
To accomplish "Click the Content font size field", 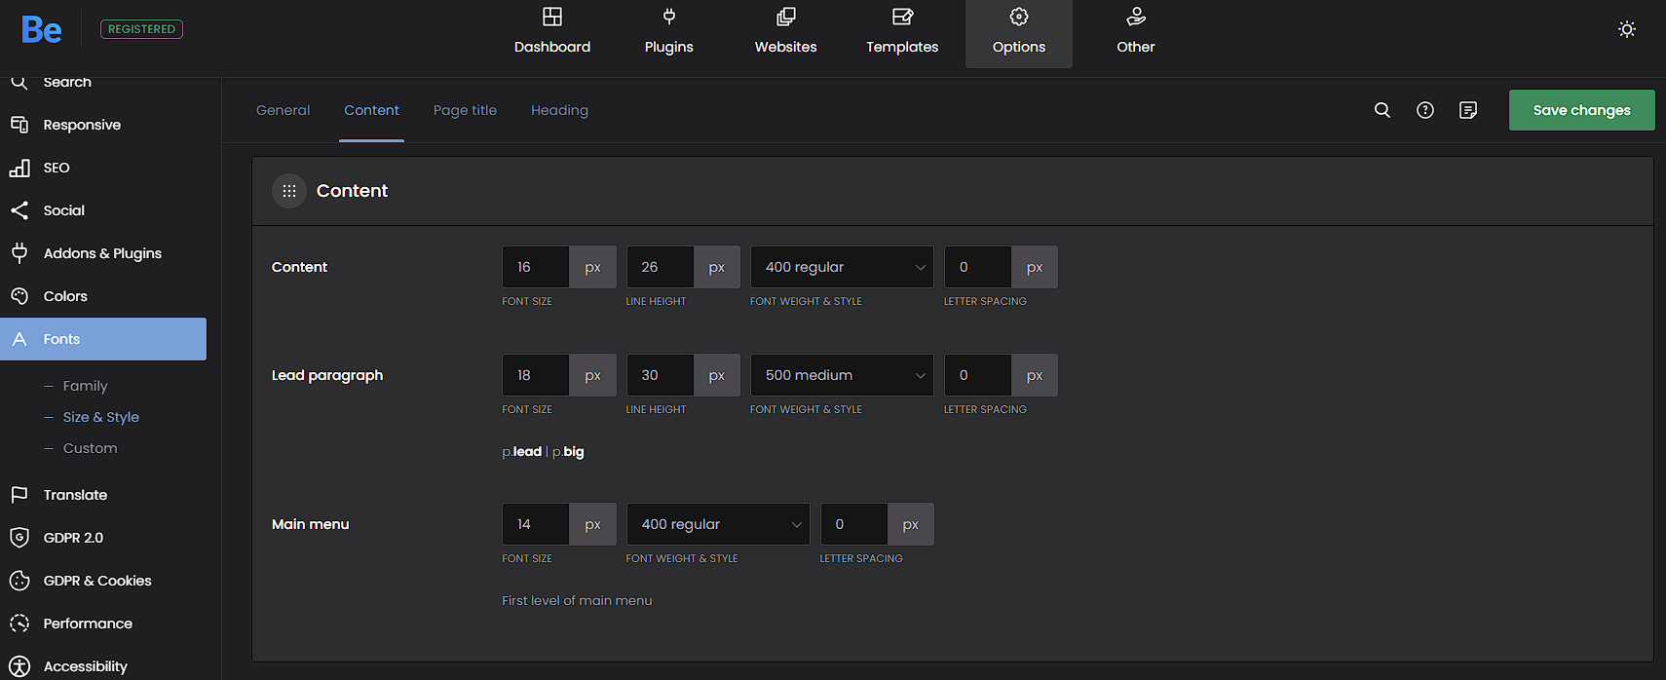I will click(x=535, y=267).
